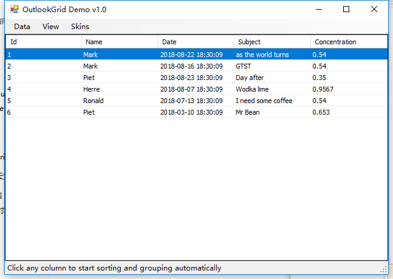Viewport: 393px width, 279px height.
Task: Close the OutlookGrid Demo window
Action: coord(374,9)
